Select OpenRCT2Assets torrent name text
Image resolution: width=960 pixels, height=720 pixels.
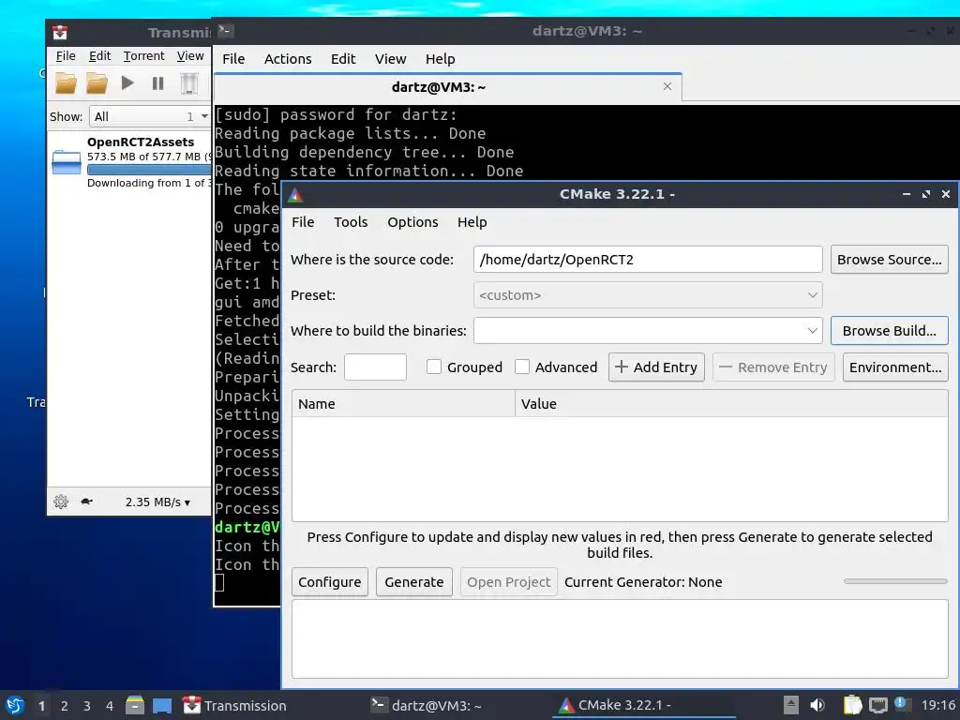141,142
